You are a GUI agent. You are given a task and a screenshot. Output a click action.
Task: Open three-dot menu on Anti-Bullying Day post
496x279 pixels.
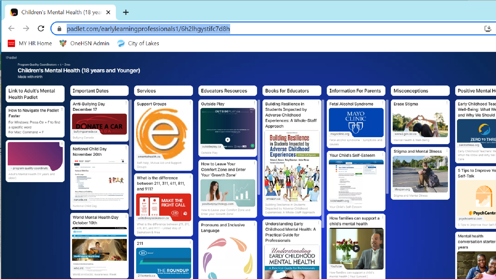(x=126, y=103)
